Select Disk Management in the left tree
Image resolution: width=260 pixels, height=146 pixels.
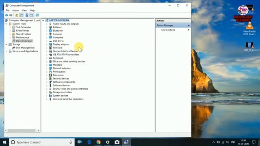(25, 48)
